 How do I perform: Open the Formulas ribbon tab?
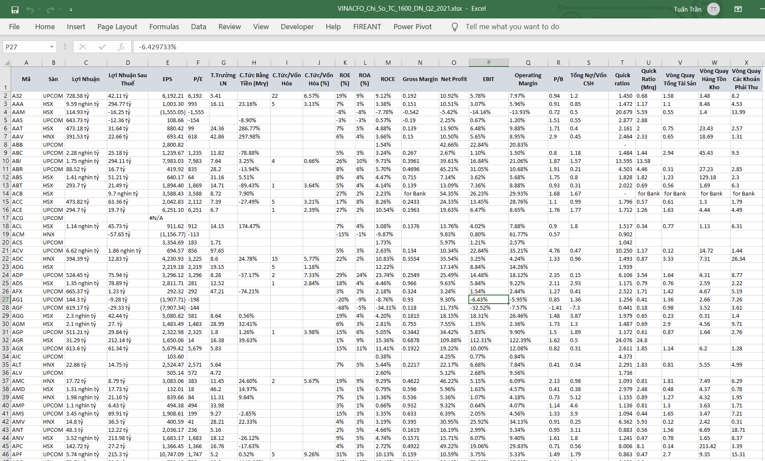pyautogui.click(x=164, y=27)
